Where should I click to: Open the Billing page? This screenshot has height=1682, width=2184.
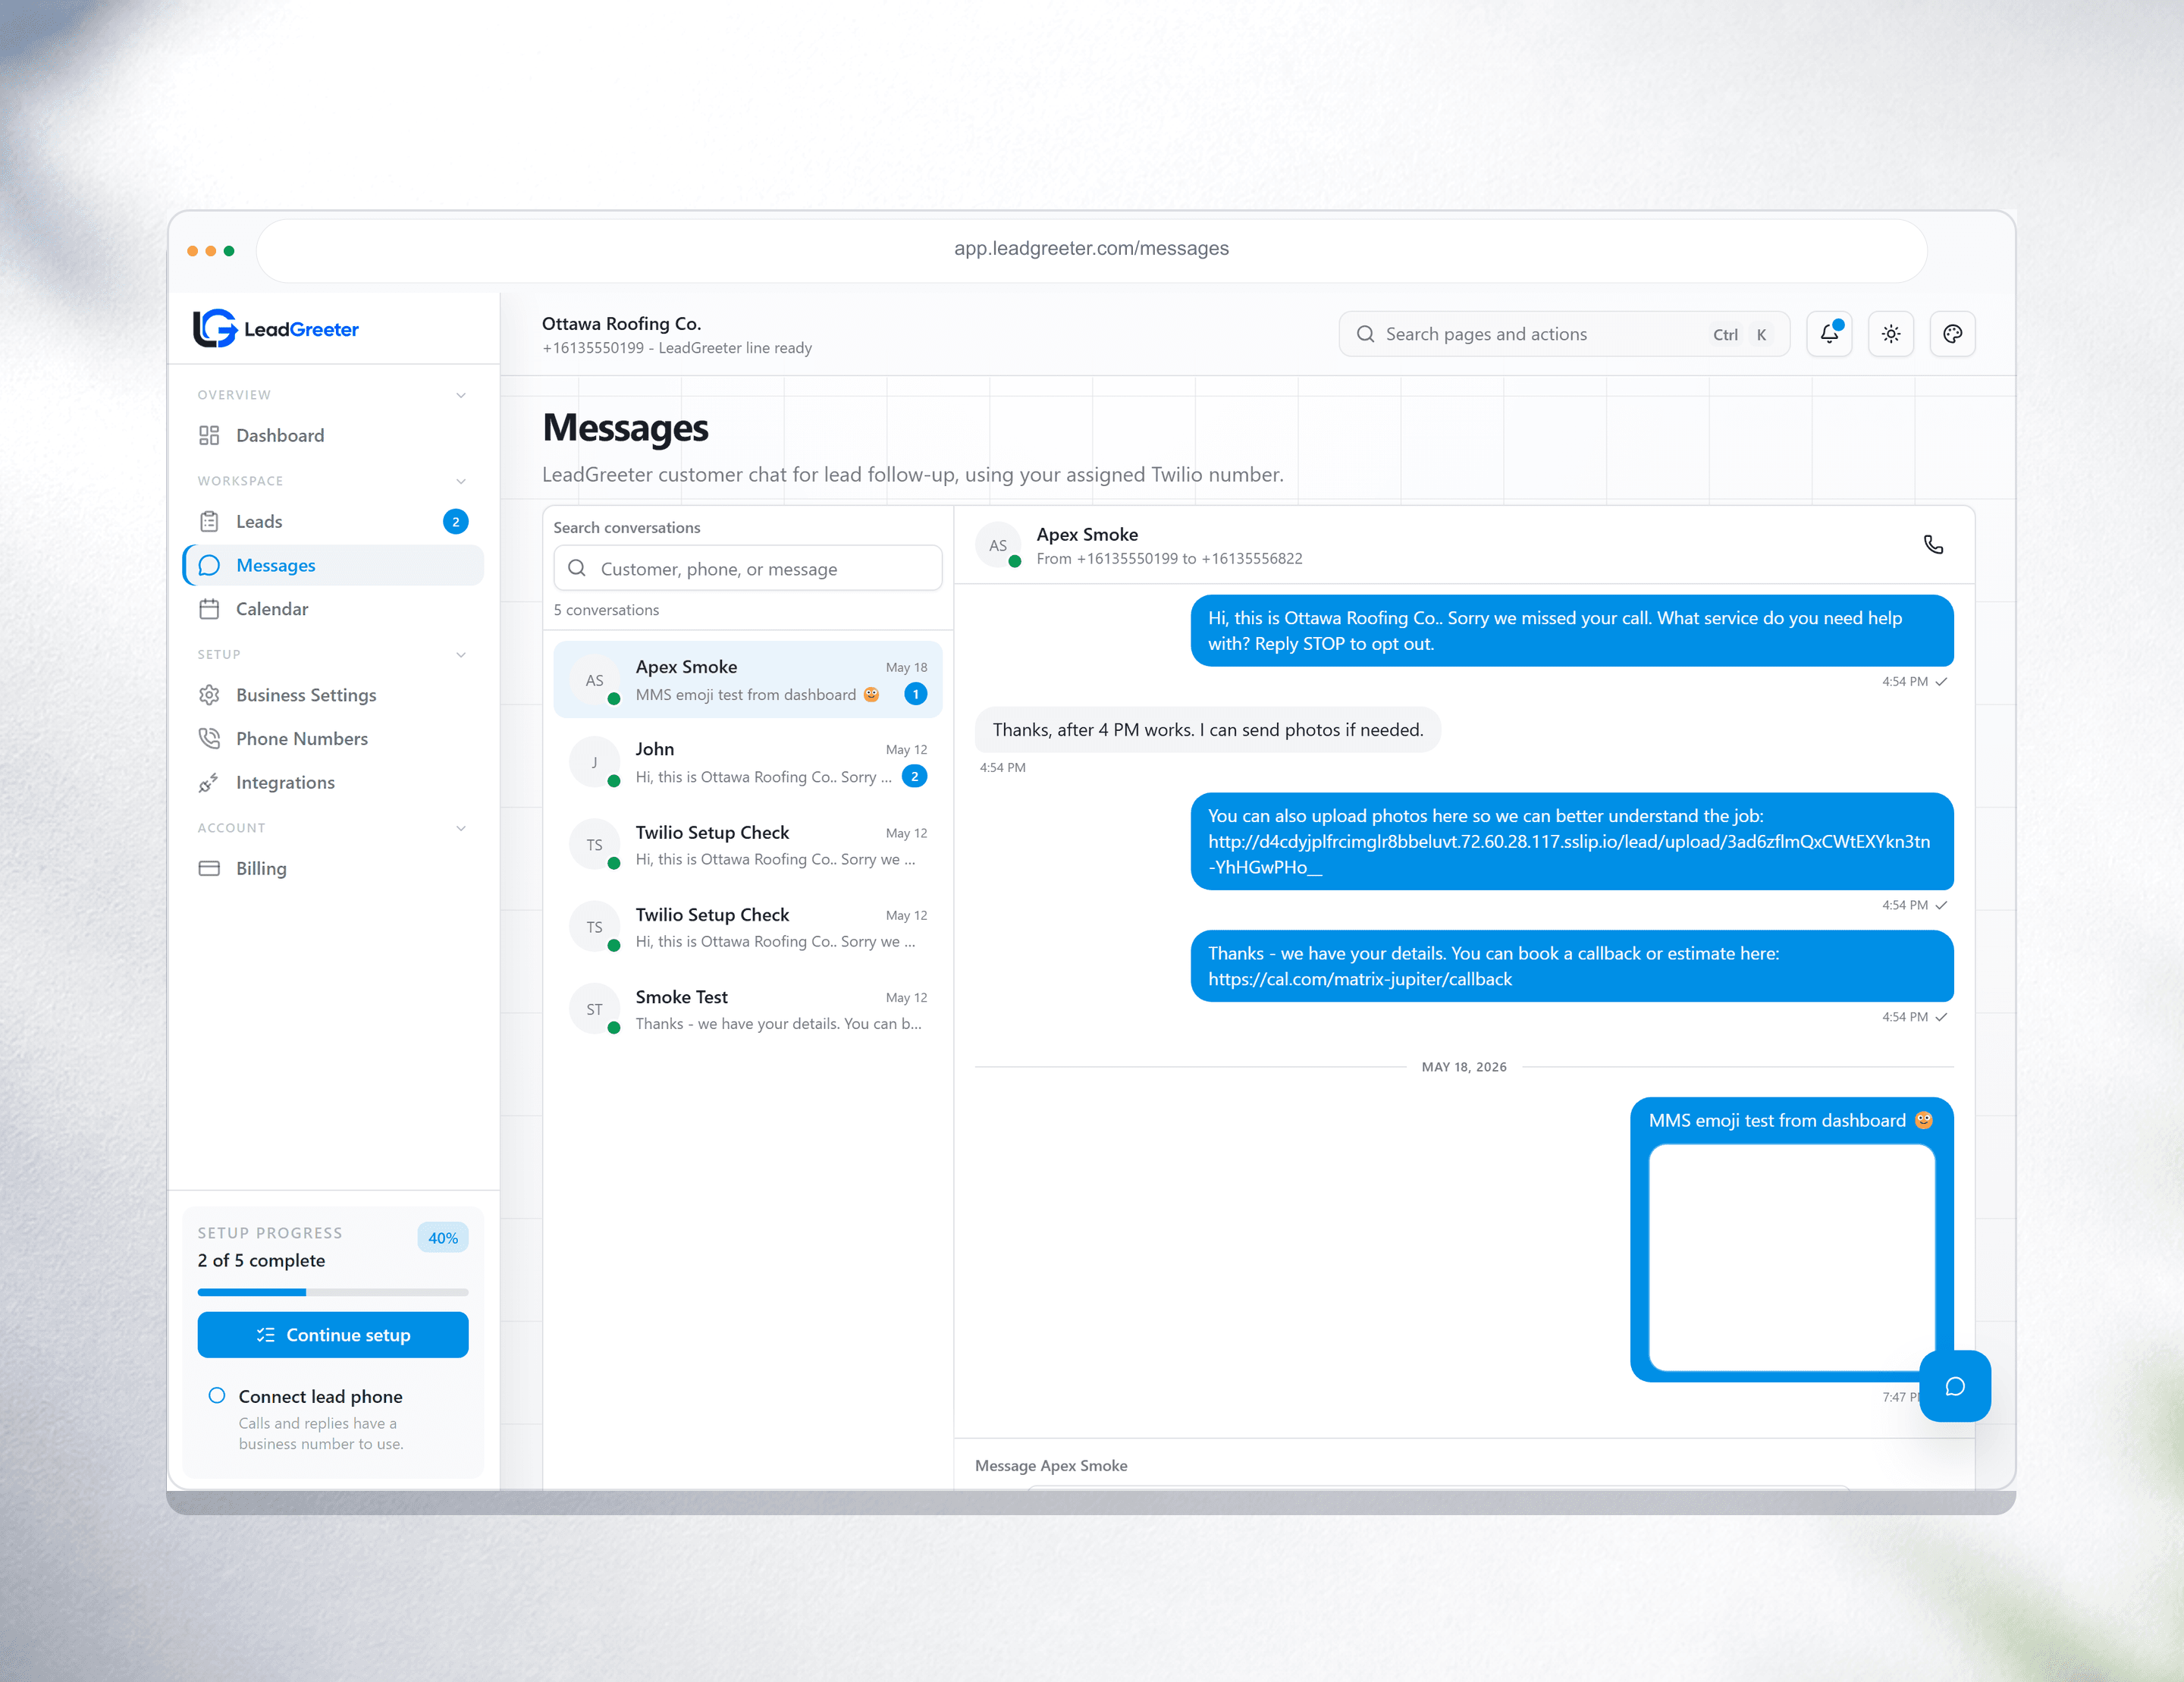[x=333, y=868]
